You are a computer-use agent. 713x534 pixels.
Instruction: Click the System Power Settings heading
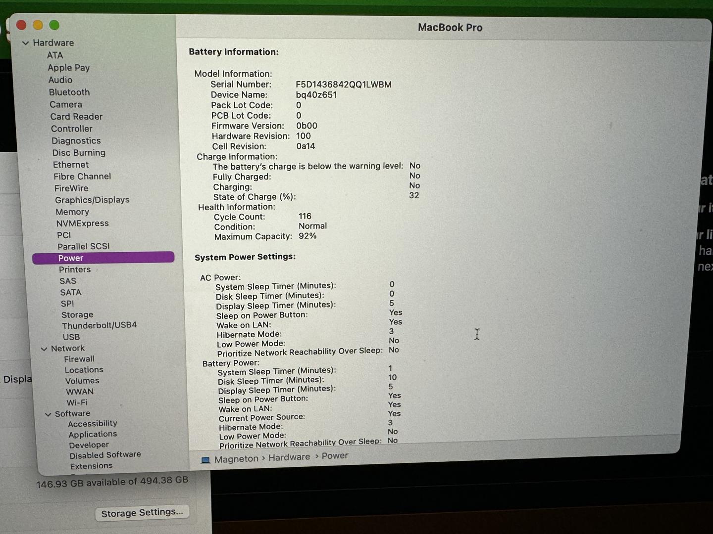point(245,257)
